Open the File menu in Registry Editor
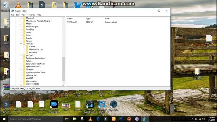217x122 pixels. click(13, 15)
